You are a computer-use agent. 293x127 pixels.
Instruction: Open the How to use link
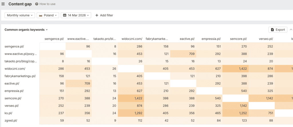[47, 4]
